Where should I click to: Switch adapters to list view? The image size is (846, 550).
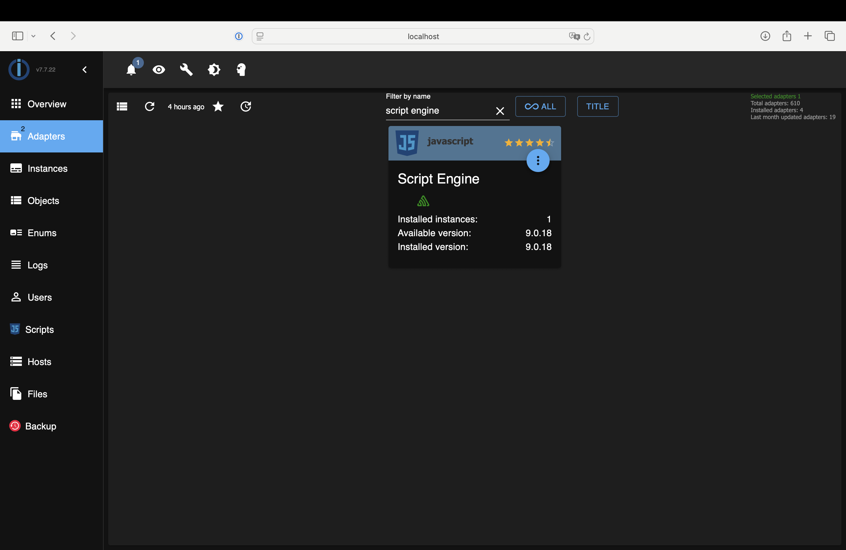tap(122, 107)
